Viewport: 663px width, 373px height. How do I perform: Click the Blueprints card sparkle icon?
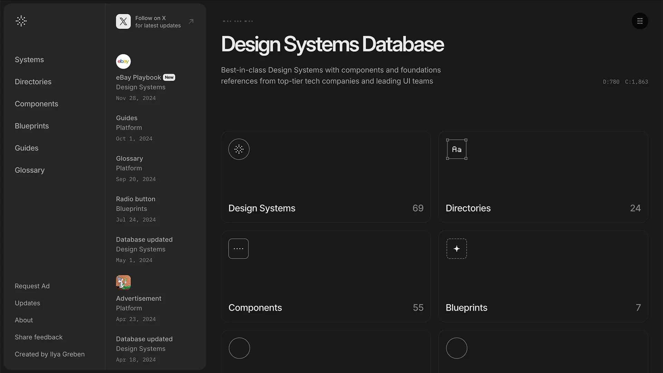click(x=457, y=249)
